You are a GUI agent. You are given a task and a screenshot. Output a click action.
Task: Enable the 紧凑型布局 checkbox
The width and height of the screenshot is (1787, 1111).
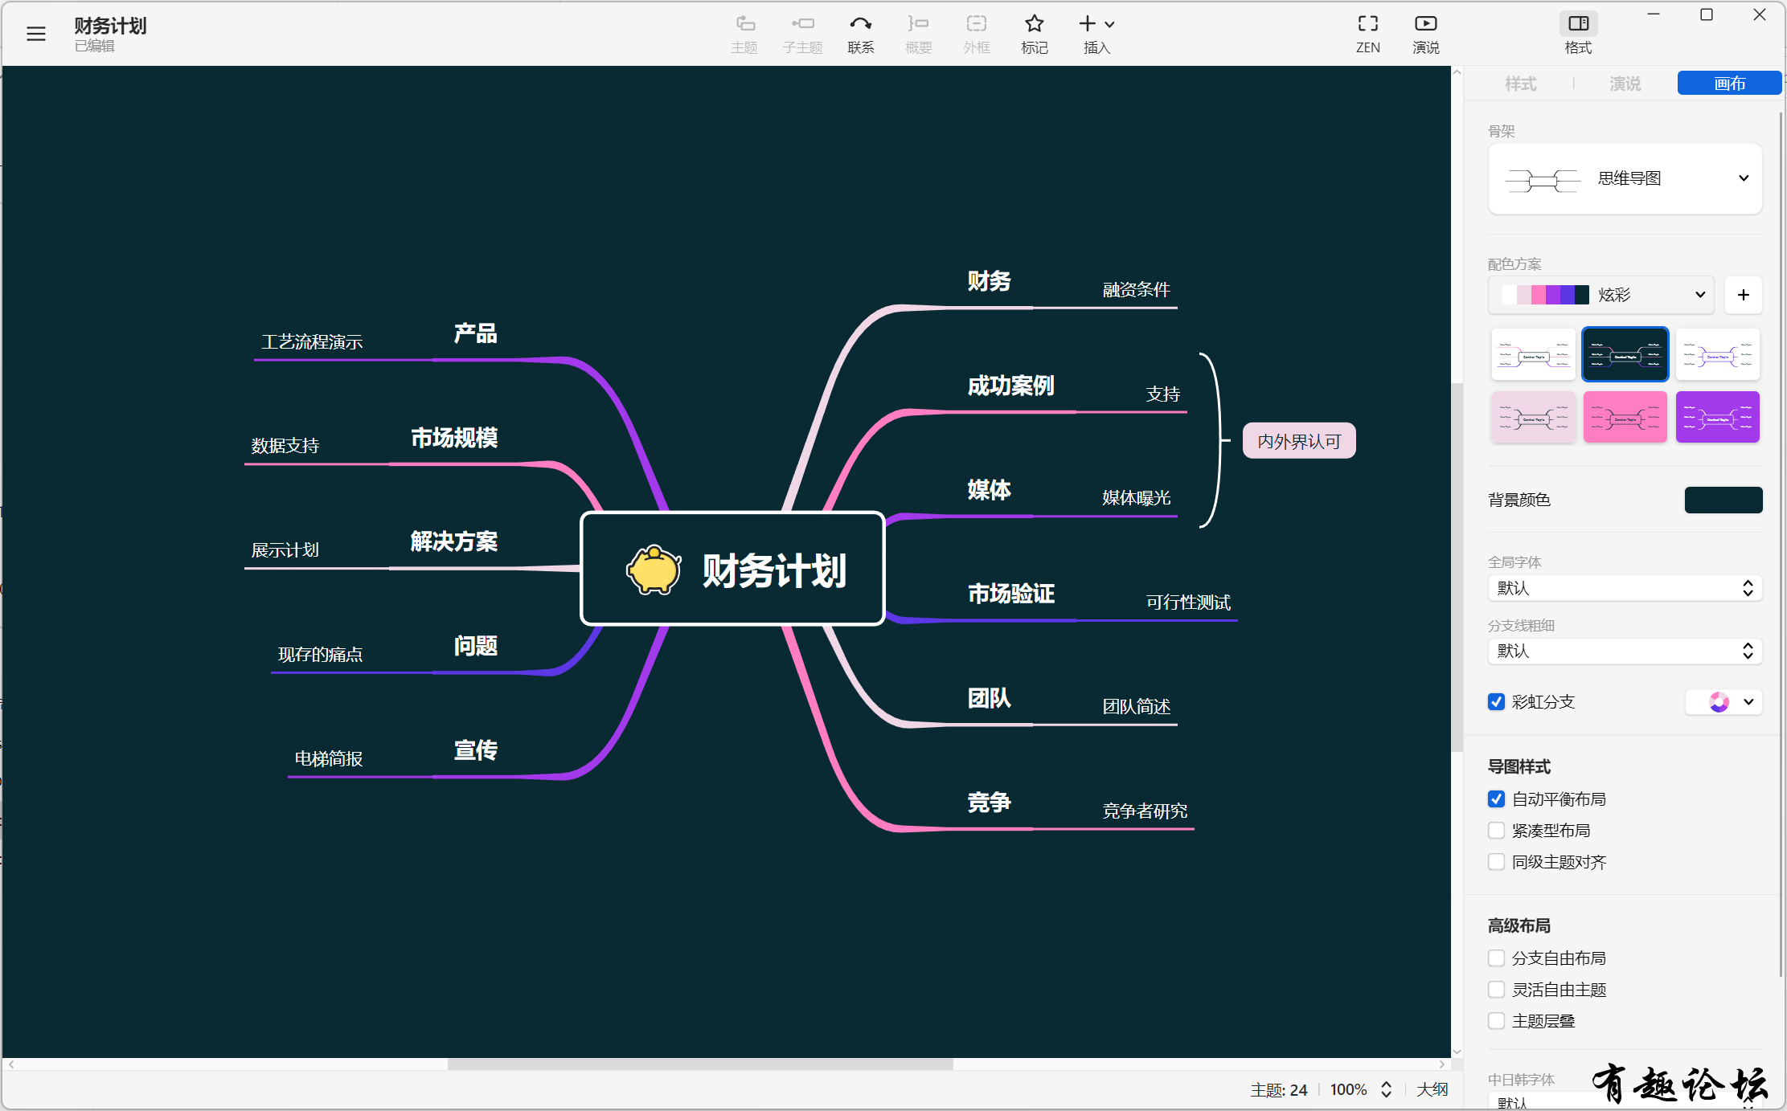click(x=1496, y=831)
